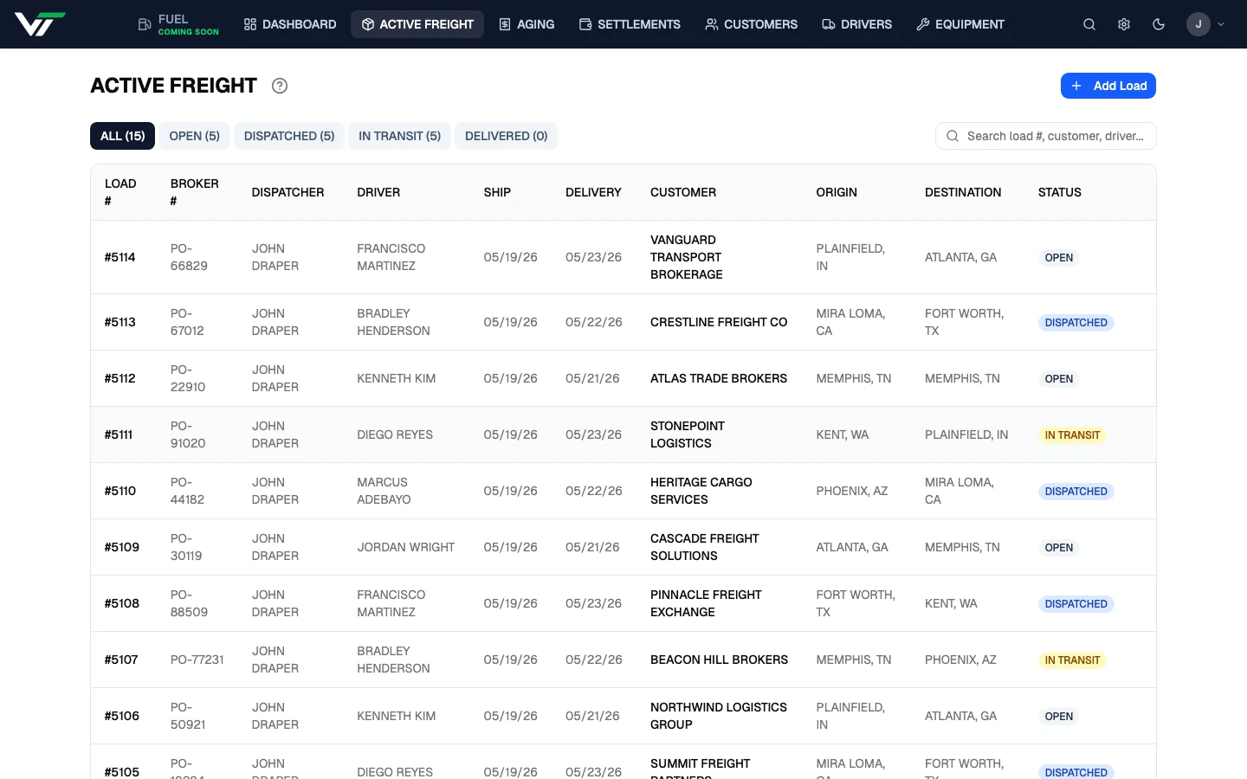The image size is (1247, 779).
Task: Click OPEN status badge for load #5114
Action: click(1058, 258)
